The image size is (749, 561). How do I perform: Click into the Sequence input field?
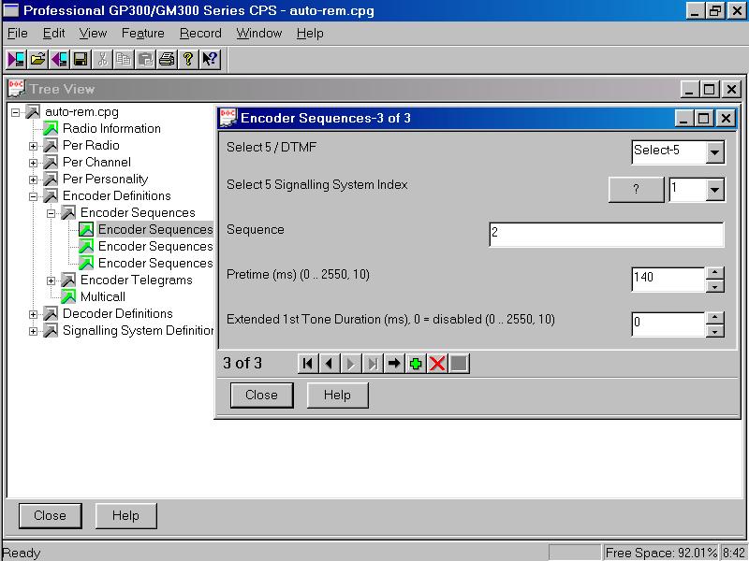607,235
